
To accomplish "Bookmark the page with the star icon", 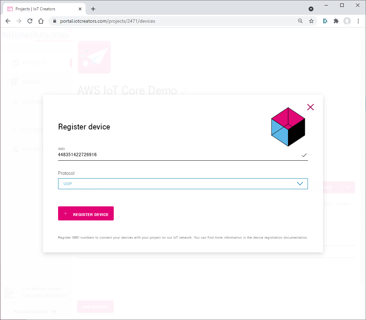I will [x=311, y=21].
